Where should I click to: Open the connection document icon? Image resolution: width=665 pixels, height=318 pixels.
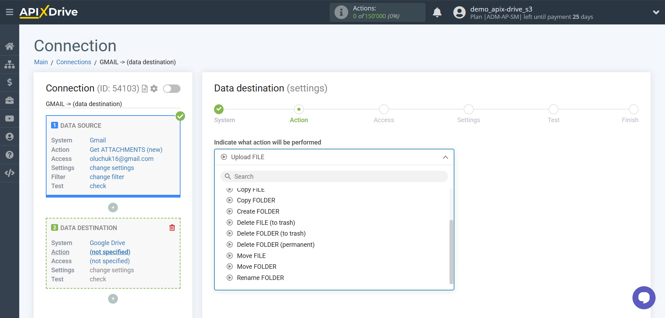(x=144, y=89)
